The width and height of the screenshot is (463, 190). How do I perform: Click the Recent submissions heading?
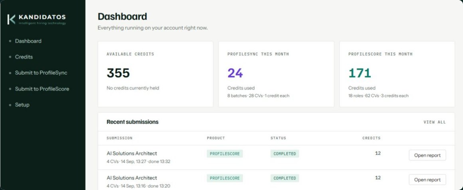click(133, 122)
